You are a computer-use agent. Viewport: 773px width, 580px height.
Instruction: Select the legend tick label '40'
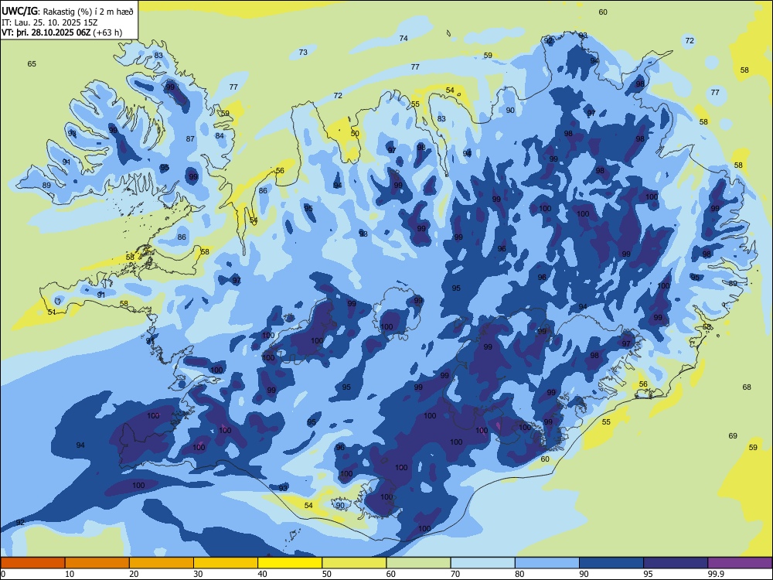(x=262, y=574)
